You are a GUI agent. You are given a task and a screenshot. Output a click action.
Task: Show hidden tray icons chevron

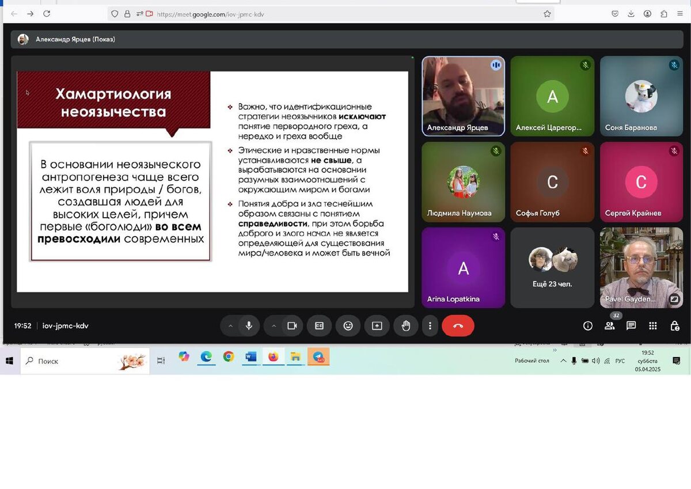click(x=563, y=361)
